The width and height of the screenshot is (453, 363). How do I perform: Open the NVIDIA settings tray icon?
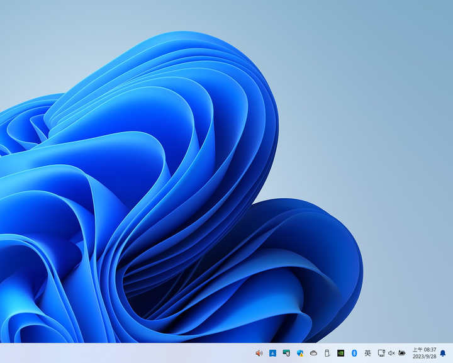(x=340, y=353)
